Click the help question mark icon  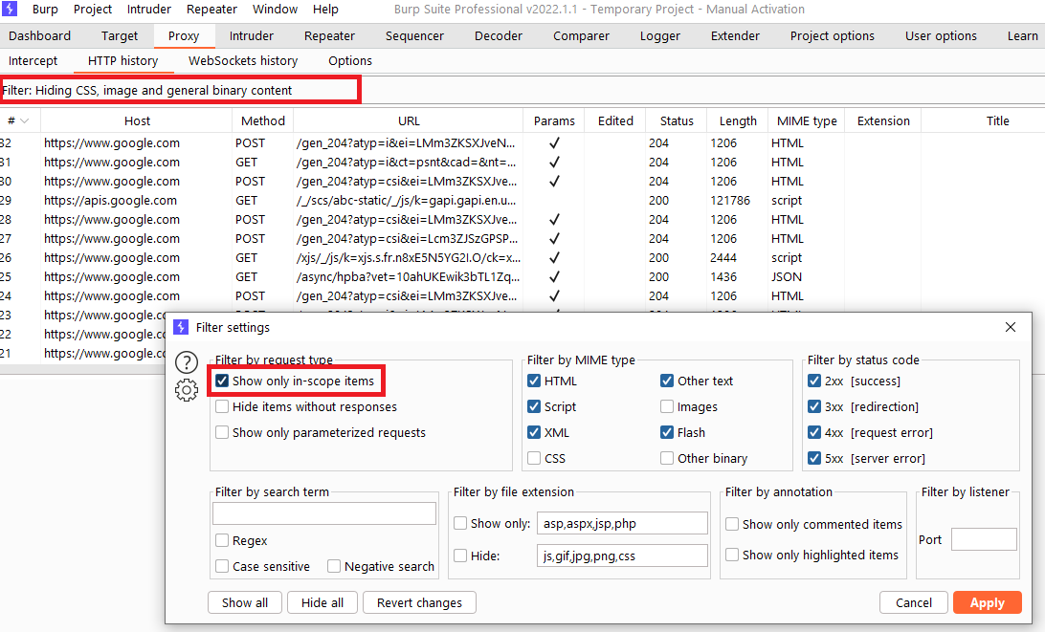click(x=187, y=362)
